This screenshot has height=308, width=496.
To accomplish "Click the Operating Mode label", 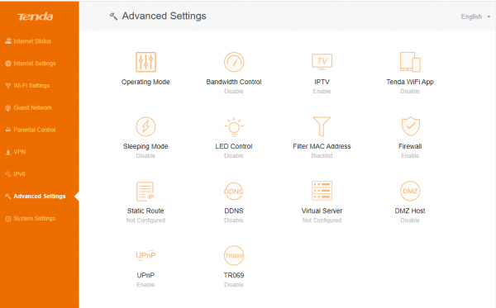I will 145,82.
